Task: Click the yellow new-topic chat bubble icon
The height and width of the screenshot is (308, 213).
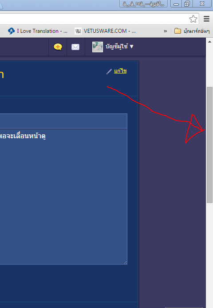Action: point(58,47)
